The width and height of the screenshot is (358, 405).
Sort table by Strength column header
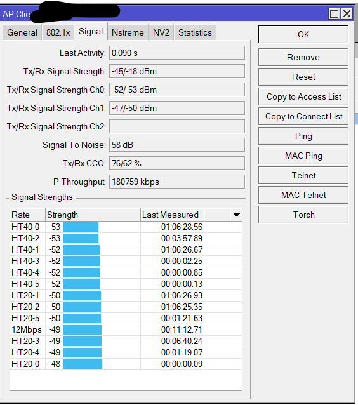click(93, 215)
